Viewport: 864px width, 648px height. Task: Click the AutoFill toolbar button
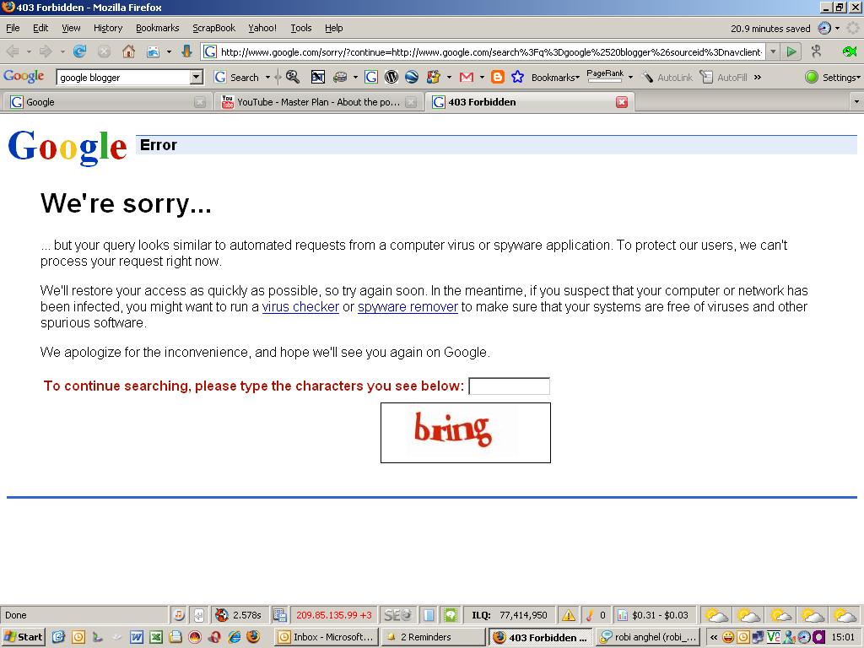click(723, 77)
